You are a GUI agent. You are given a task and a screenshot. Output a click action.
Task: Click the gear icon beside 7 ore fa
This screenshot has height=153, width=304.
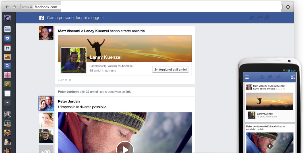pyautogui.click(x=70, y=80)
